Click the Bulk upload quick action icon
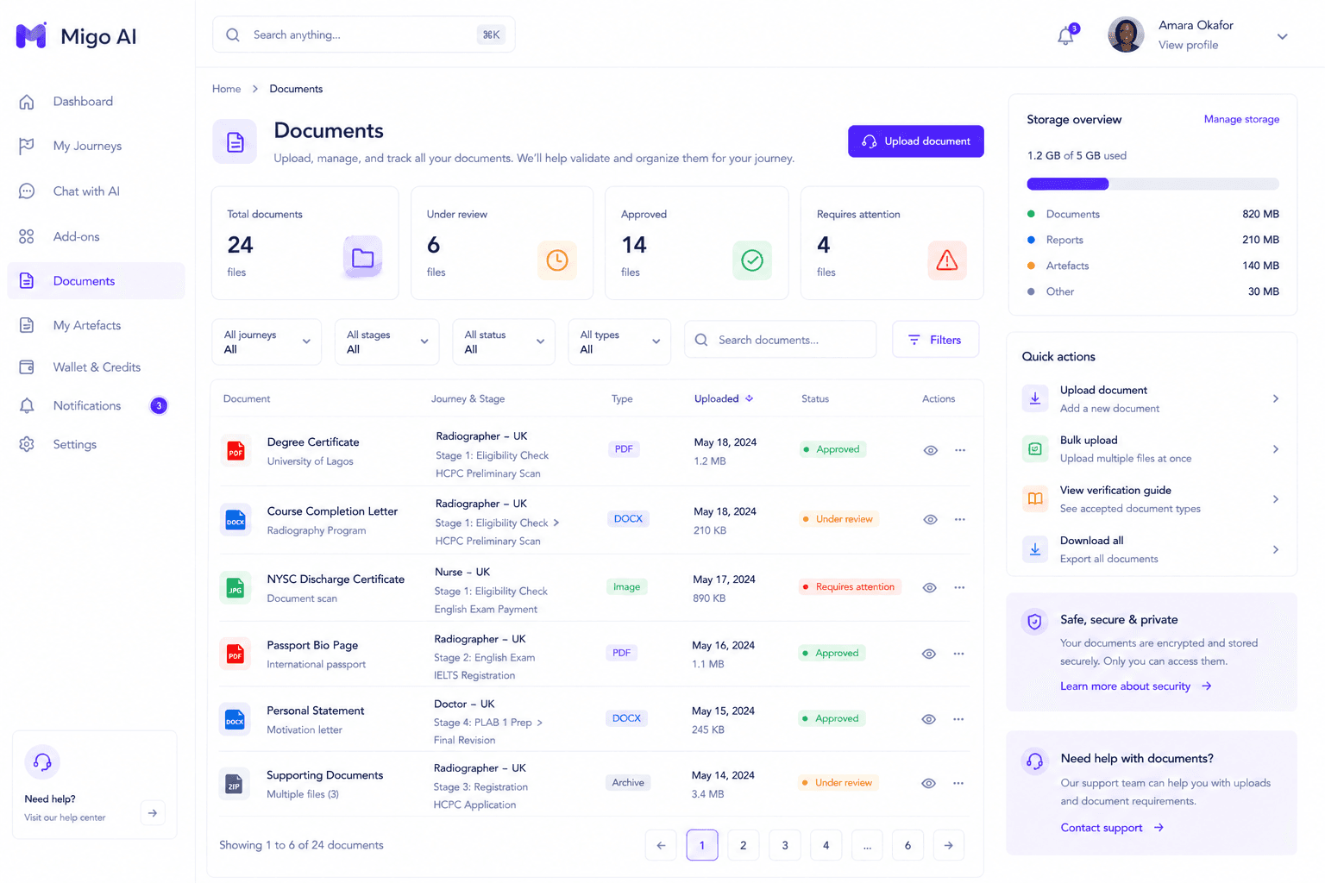Image resolution: width=1325 pixels, height=883 pixels. pyautogui.click(x=1035, y=448)
